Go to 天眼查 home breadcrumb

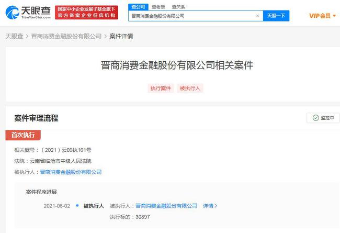[x=14, y=36]
